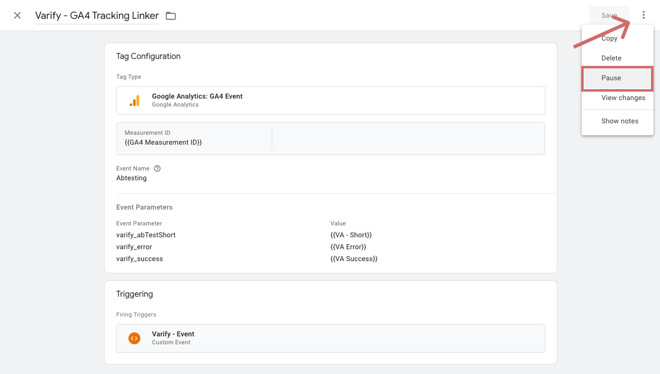Image resolution: width=660 pixels, height=374 pixels.
Task: Open the folder icon beside tag name
Action: point(171,16)
